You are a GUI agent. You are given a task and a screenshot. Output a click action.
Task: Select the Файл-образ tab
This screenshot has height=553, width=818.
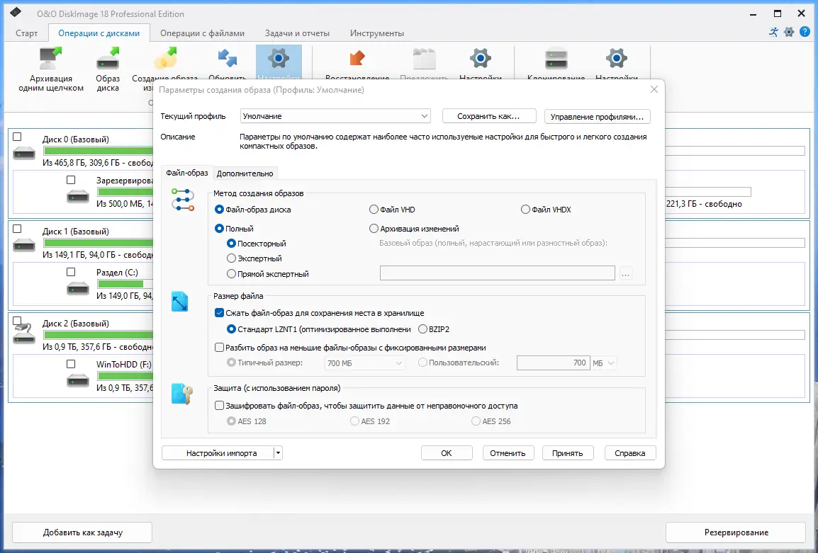(186, 173)
